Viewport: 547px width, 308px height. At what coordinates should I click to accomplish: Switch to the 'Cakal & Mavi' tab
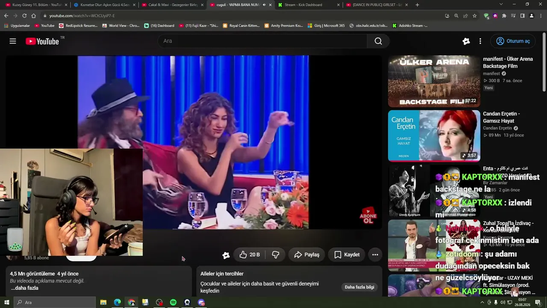coord(172,5)
